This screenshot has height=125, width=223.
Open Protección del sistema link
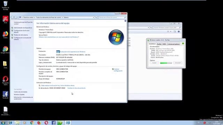pos(21,35)
